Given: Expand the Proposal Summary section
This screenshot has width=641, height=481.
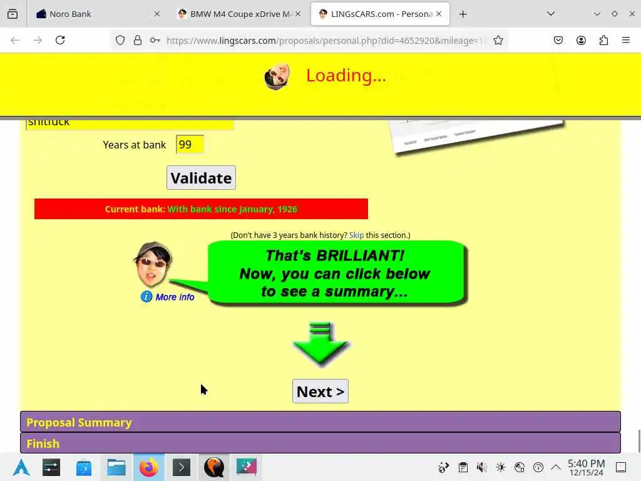Looking at the screenshot, I should (320, 422).
